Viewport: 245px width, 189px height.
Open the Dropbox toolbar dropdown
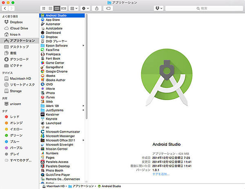158,8
